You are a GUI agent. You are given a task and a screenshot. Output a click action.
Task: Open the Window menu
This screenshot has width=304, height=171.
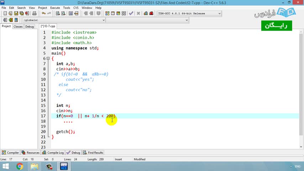pyautogui.click(x=87, y=8)
